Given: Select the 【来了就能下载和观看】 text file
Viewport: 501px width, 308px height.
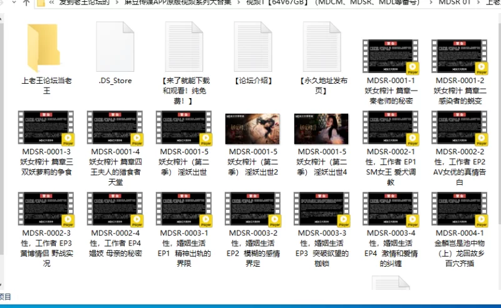Looking at the screenshot, I should coord(184,47).
